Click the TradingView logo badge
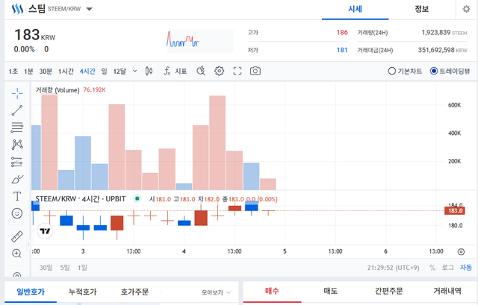This screenshot has width=478, height=305. pyautogui.click(x=45, y=231)
